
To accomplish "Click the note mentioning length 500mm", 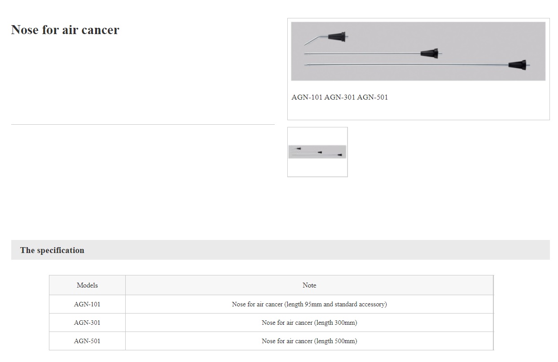I will [x=309, y=341].
